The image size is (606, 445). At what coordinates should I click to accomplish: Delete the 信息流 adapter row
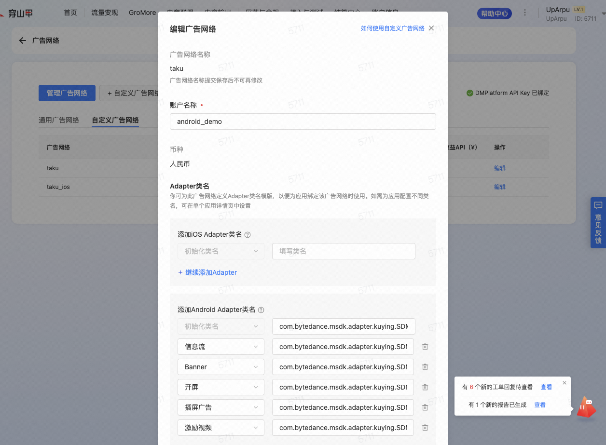click(425, 347)
